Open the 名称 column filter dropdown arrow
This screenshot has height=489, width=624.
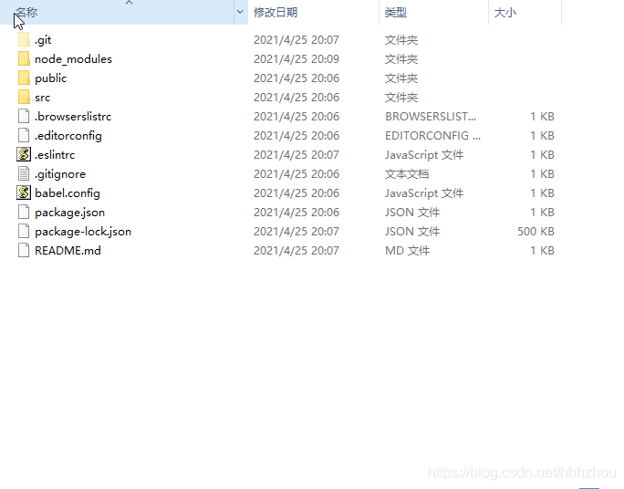click(240, 13)
